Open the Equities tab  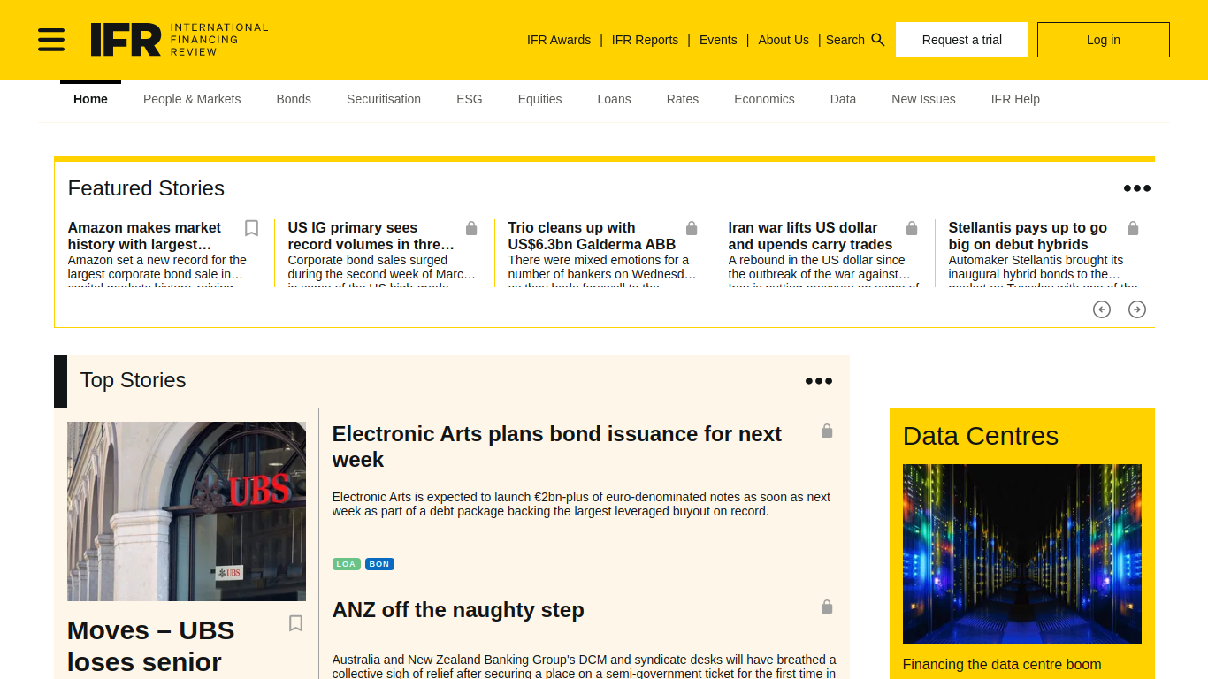tap(539, 99)
